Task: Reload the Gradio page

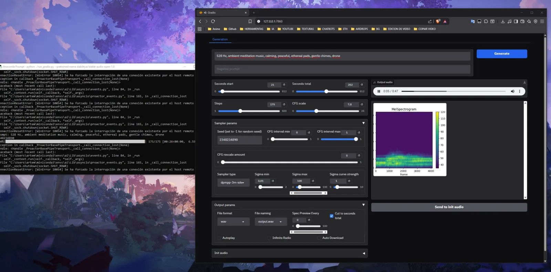Action: (x=213, y=21)
